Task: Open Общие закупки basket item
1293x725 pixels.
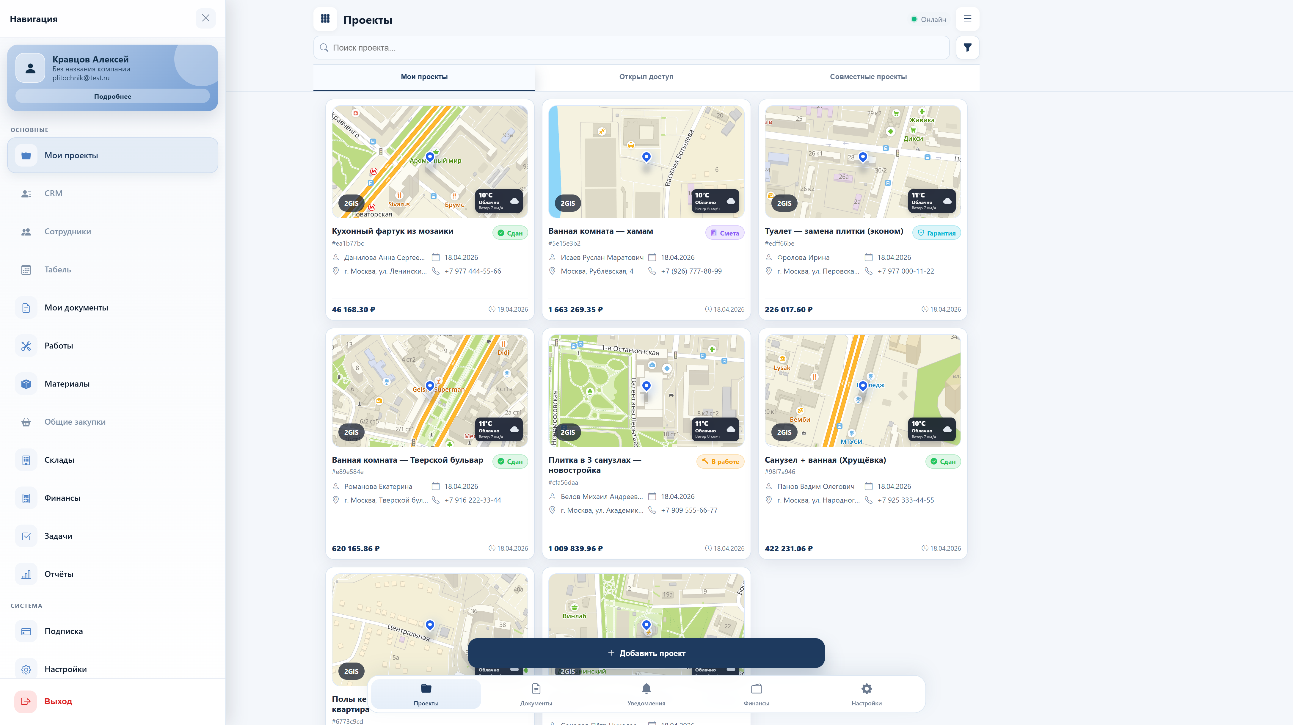Action: (x=75, y=422)
